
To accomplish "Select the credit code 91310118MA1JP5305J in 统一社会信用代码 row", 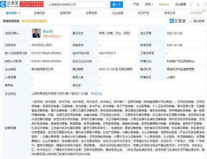I will [x=46, y=53].
